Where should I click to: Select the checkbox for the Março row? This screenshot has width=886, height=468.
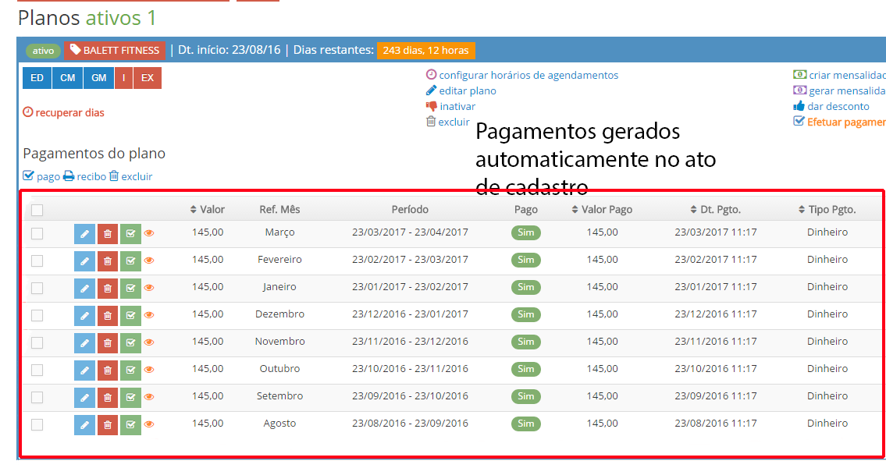click(x=37, y=233)
